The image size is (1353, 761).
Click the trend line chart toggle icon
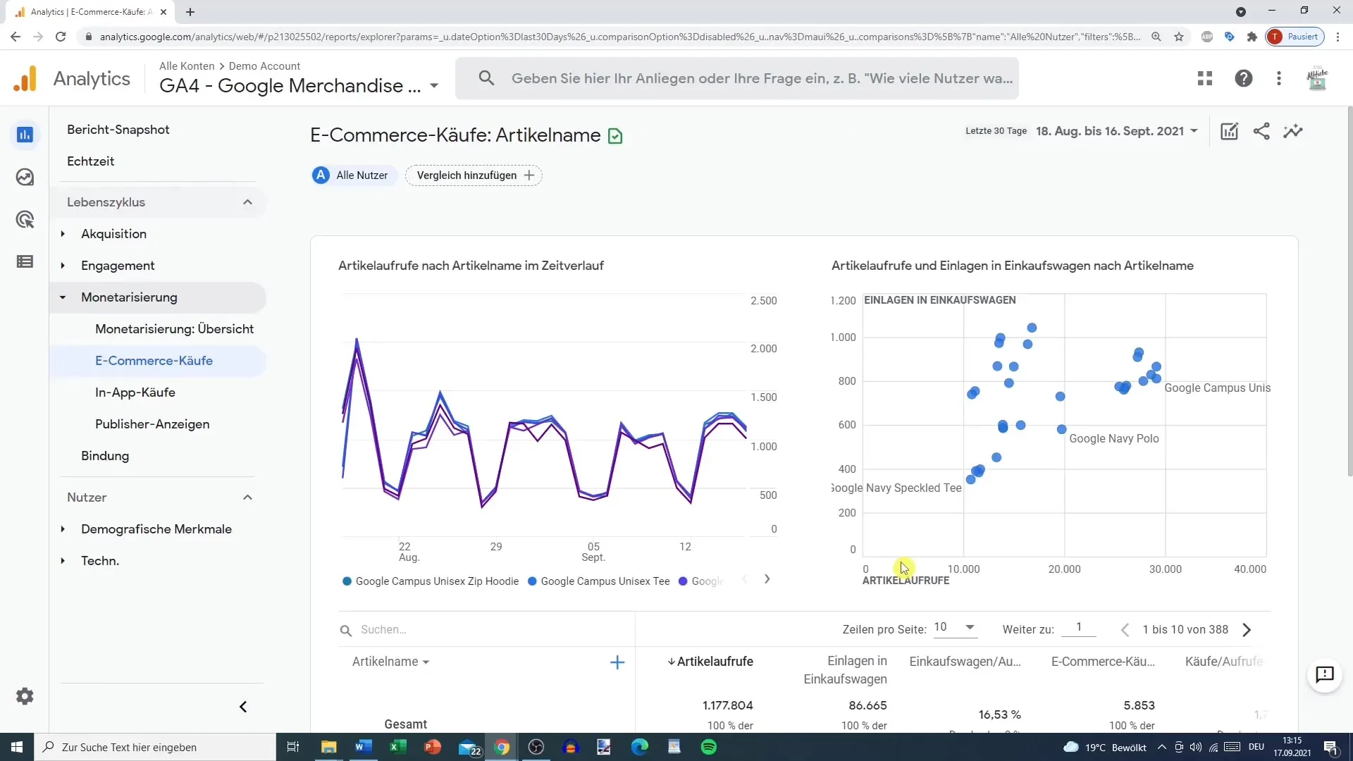[1294, 131]
